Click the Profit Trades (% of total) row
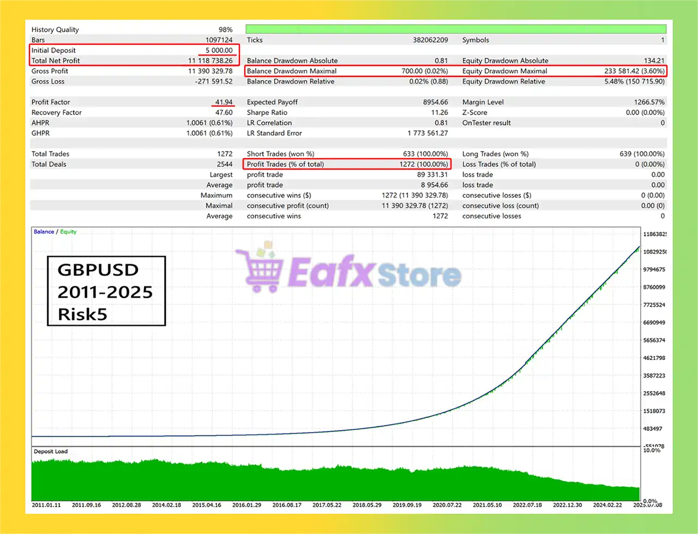The image size is (698, 534). 347,164
